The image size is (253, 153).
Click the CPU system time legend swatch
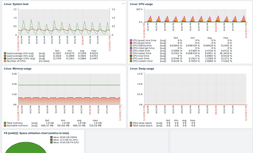click(x=131, y=61)
